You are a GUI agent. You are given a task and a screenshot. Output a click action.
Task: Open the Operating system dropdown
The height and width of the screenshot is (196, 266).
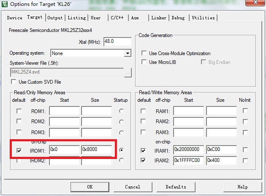[x=128, y=53]
